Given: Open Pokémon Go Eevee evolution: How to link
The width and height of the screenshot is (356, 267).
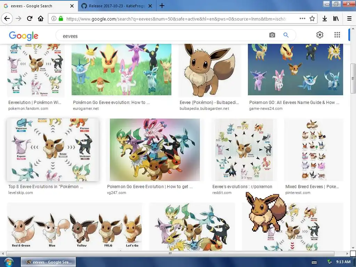Looking at the screenshot, I should click(x=111, y=103).
